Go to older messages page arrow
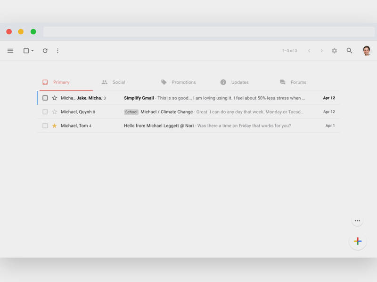The image size is (377, 282). pyautogui.click(x=322, y=51)
